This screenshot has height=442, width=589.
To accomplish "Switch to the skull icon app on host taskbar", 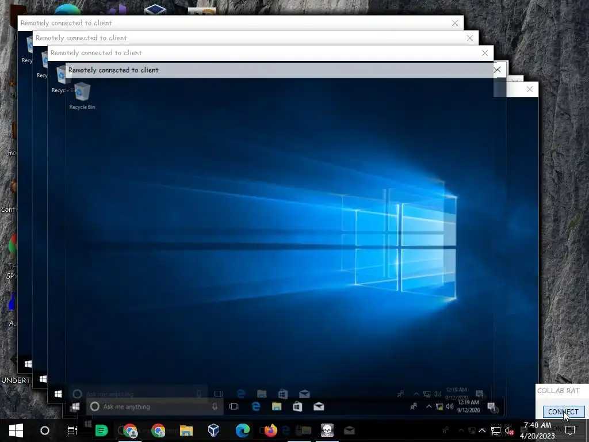I will coord(327,430).
